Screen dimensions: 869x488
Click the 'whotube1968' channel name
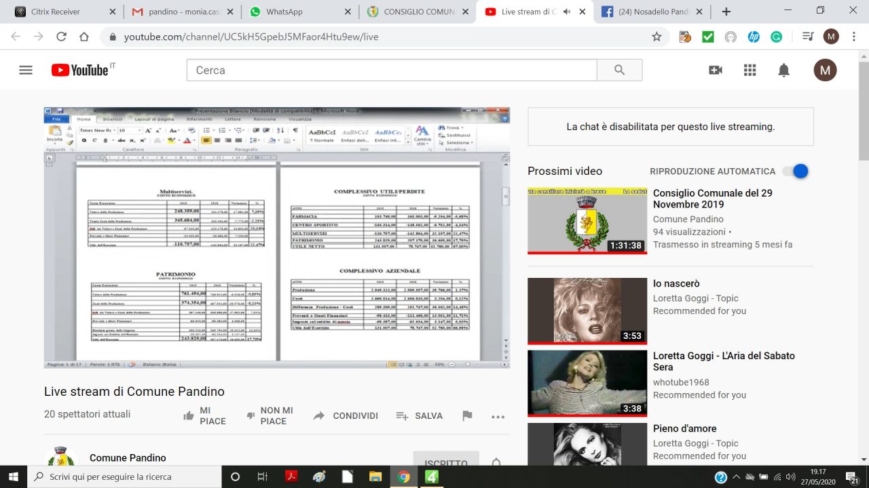pyautogui.click(x=682, y=382)
